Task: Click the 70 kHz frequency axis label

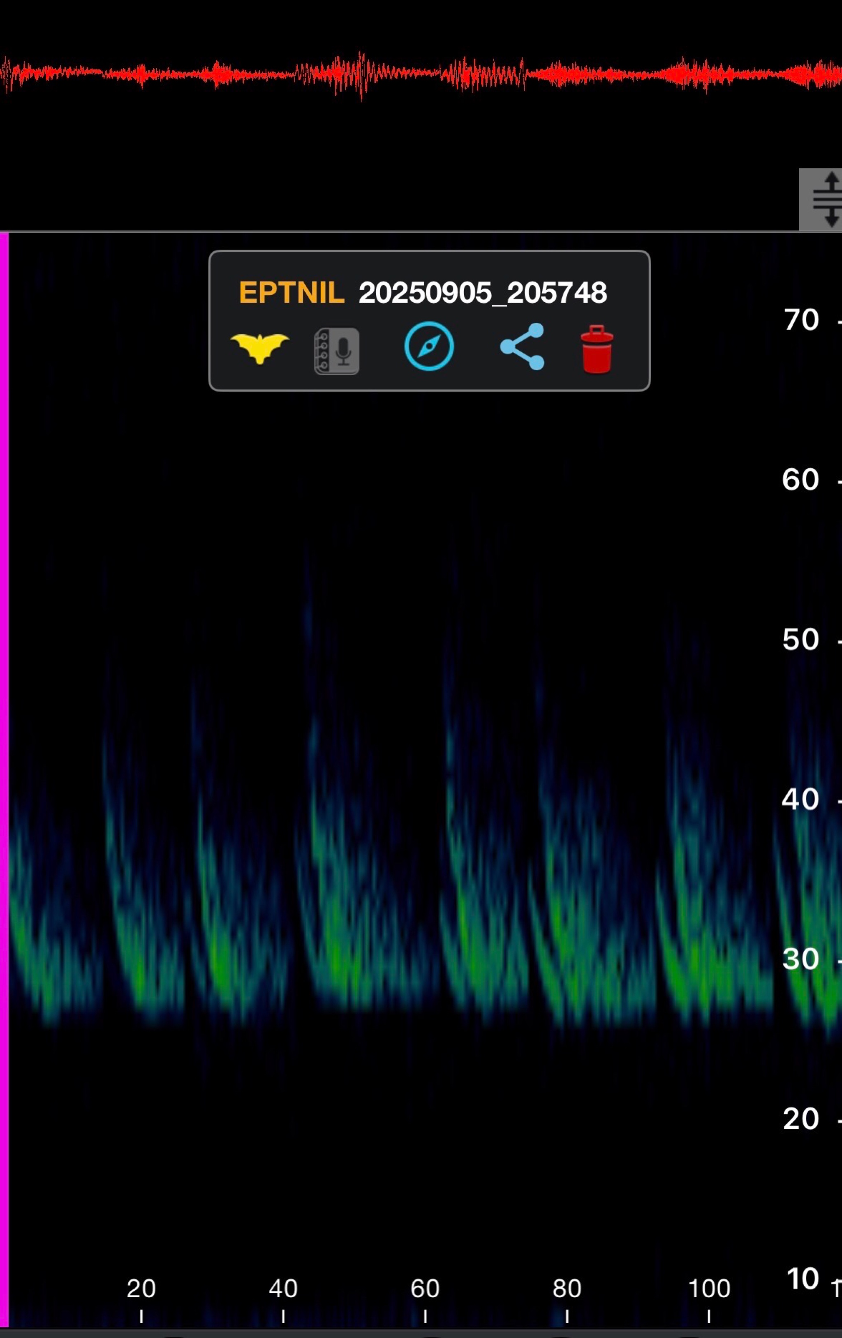Action: [801, 320]
